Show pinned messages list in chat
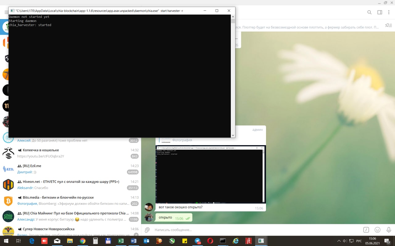 pyautogui.click(x=388, y=26)
